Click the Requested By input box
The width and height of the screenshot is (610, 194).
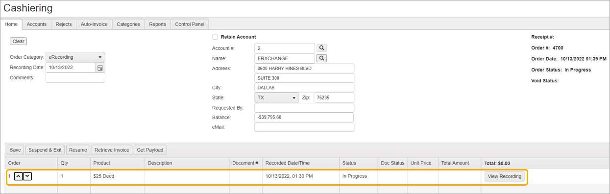tap(304, 108)
